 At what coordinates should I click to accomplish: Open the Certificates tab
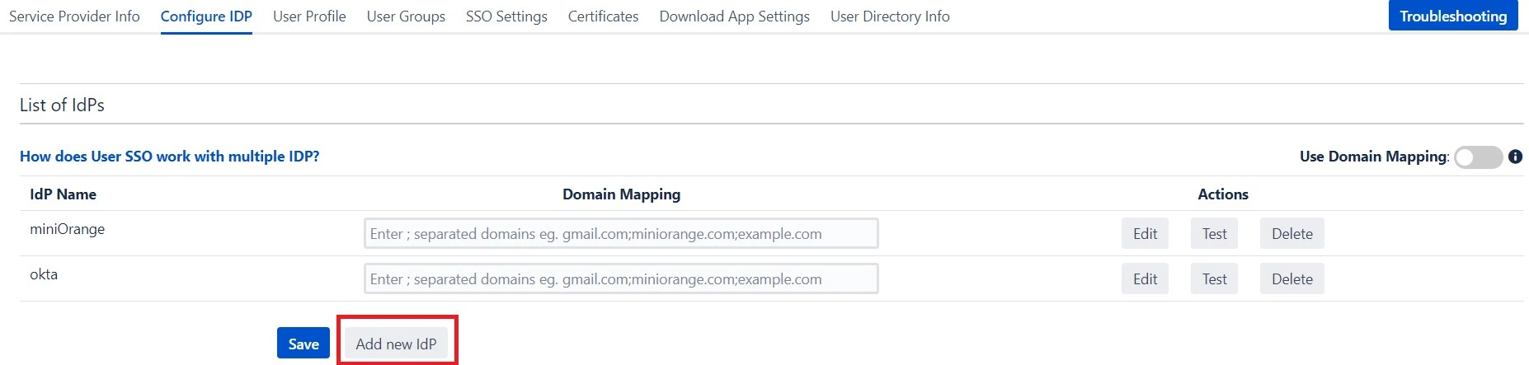(603, 16)
